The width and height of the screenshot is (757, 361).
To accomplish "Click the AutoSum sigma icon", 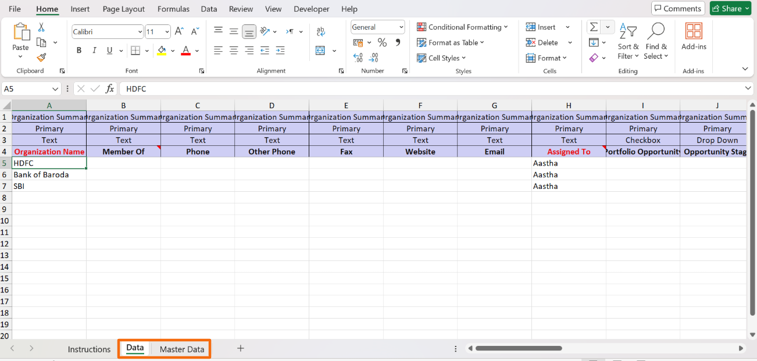I will 593,27.
